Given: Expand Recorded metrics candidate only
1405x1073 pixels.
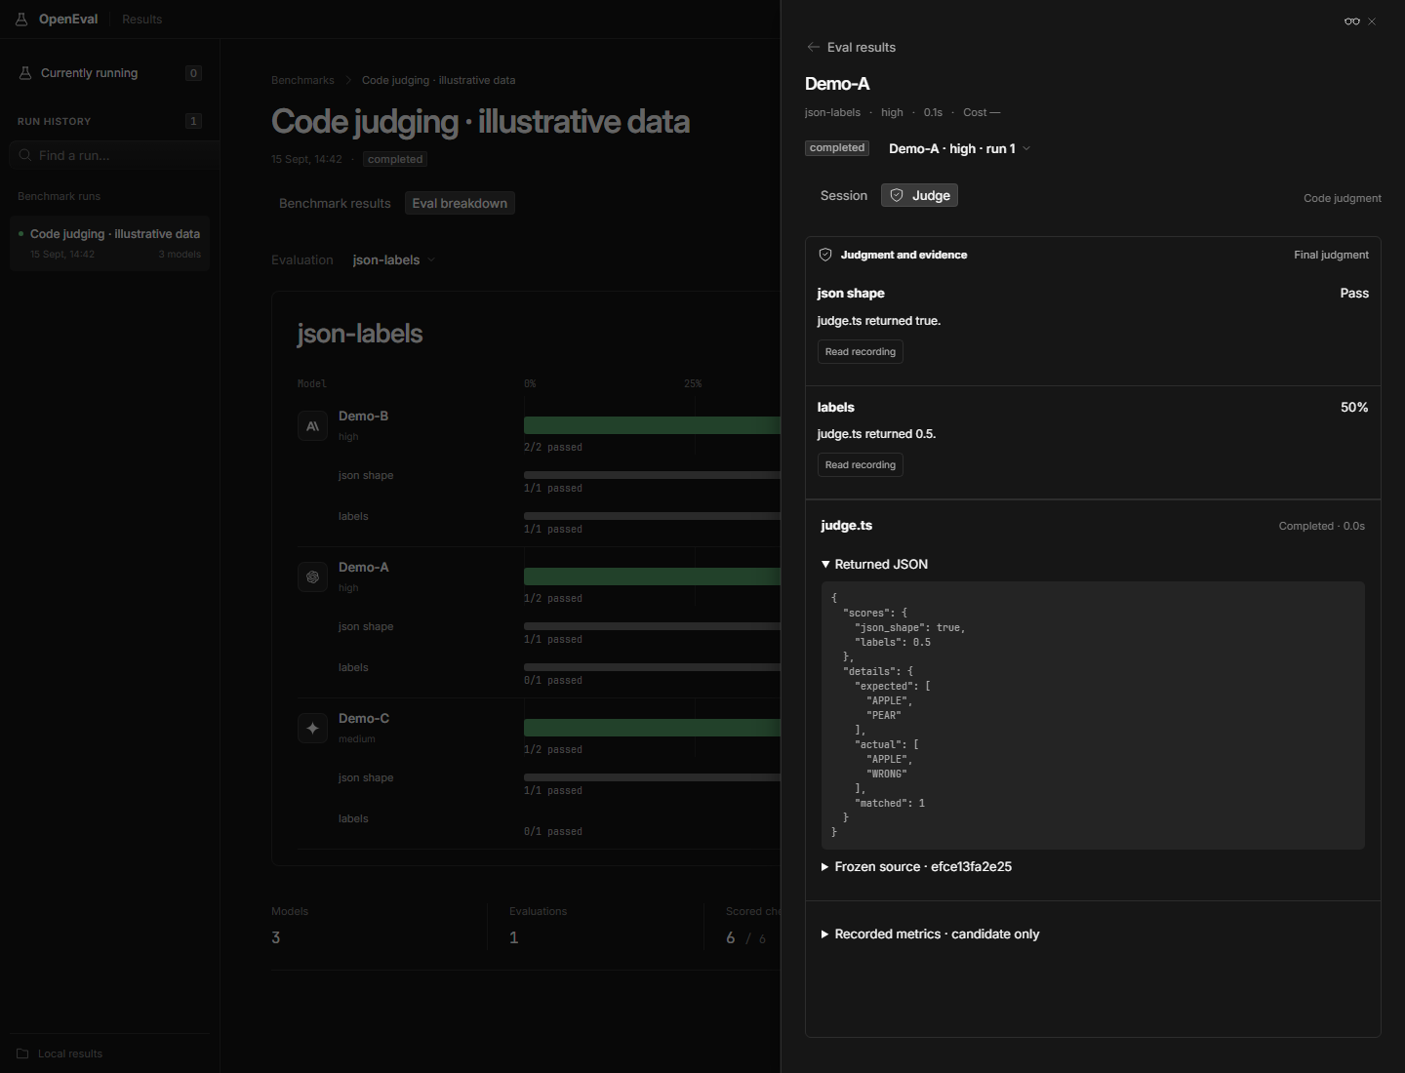Looking at the screenshot, I should (x=930, y=934).
